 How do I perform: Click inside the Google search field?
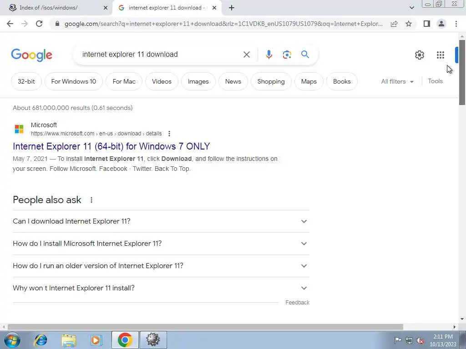(161, 55)
